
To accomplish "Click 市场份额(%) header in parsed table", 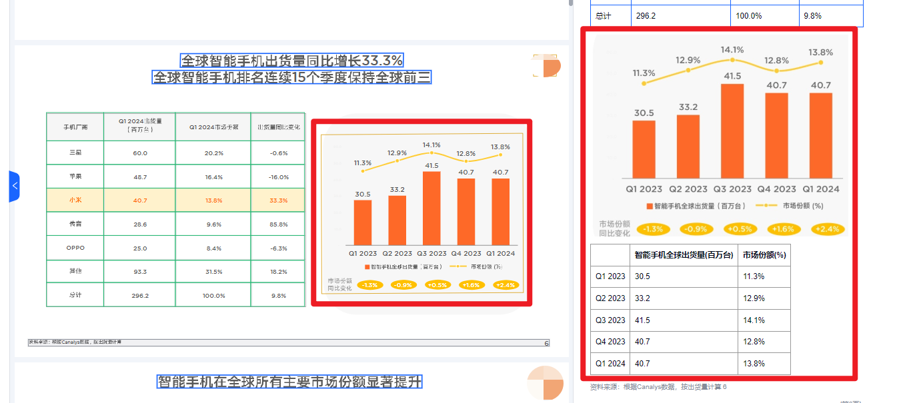I will 764,255.
